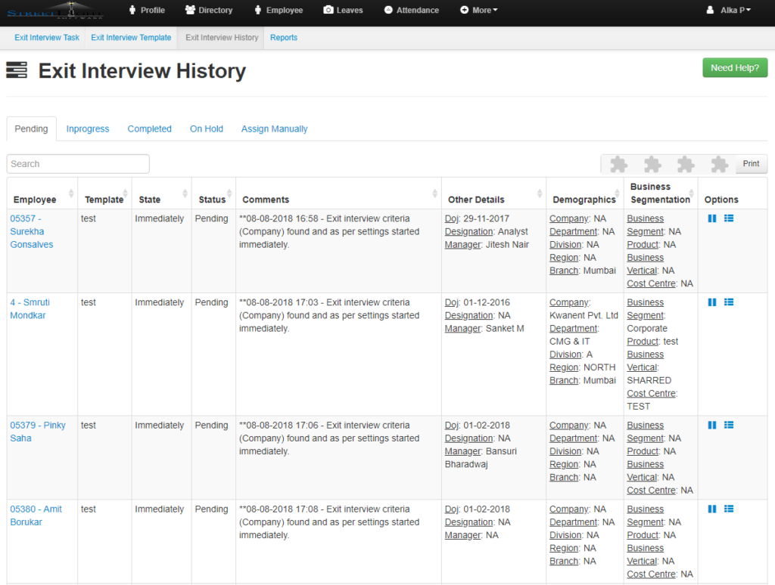Switch to the Completed tab
Image resolution: width=775 pixels, height=585 pixels.
click(149, 128)
